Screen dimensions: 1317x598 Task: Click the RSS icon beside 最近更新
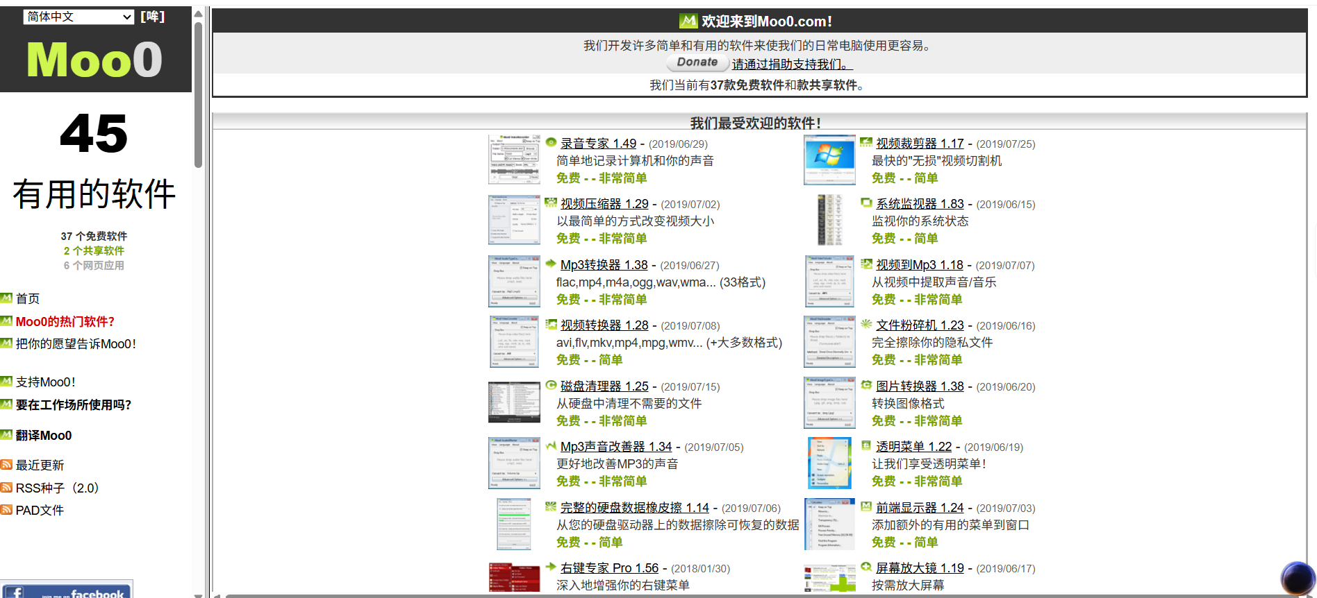(x=7, y=465)
